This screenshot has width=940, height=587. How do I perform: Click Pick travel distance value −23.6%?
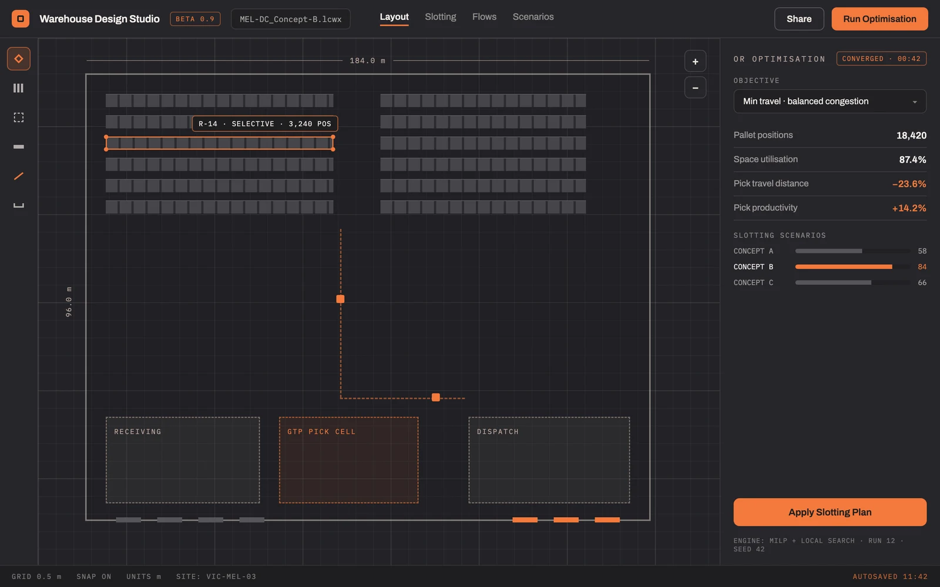pyautogui.click(x=909, y=184)
